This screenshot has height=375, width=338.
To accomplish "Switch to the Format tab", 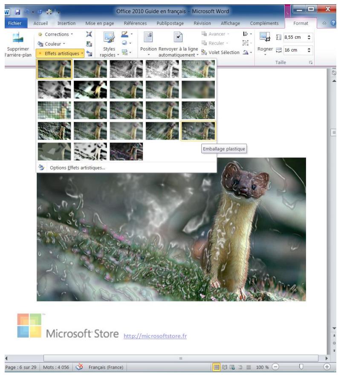I will (300, 23).
